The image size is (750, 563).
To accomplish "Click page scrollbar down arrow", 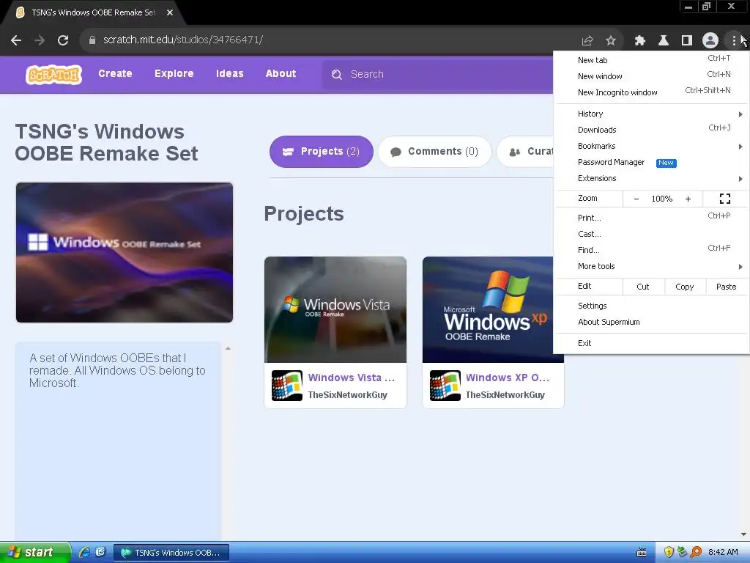I will tap(743, 534).
